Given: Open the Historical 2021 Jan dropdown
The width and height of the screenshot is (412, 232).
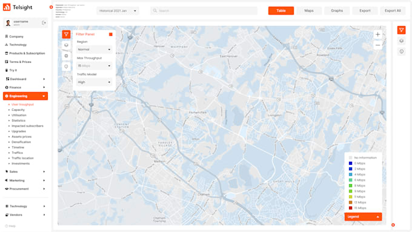Looking at the screenshot, I should [x=118, y=11].
